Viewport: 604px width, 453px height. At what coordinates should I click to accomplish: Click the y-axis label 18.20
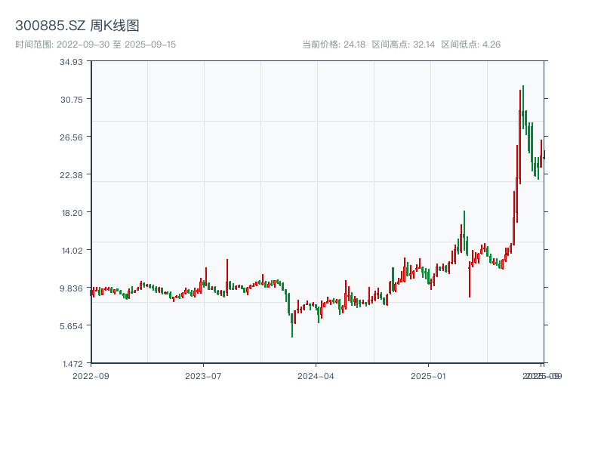(x=72, y=213)
